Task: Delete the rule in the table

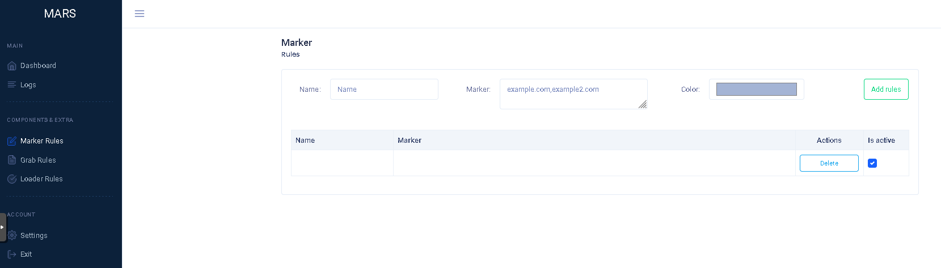Action: click(x=829, y=163)
